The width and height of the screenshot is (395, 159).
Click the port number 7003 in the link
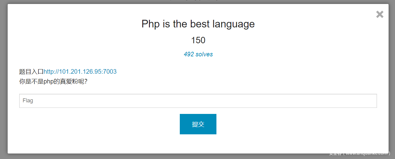pyautogui.click(x=110, y=72)
